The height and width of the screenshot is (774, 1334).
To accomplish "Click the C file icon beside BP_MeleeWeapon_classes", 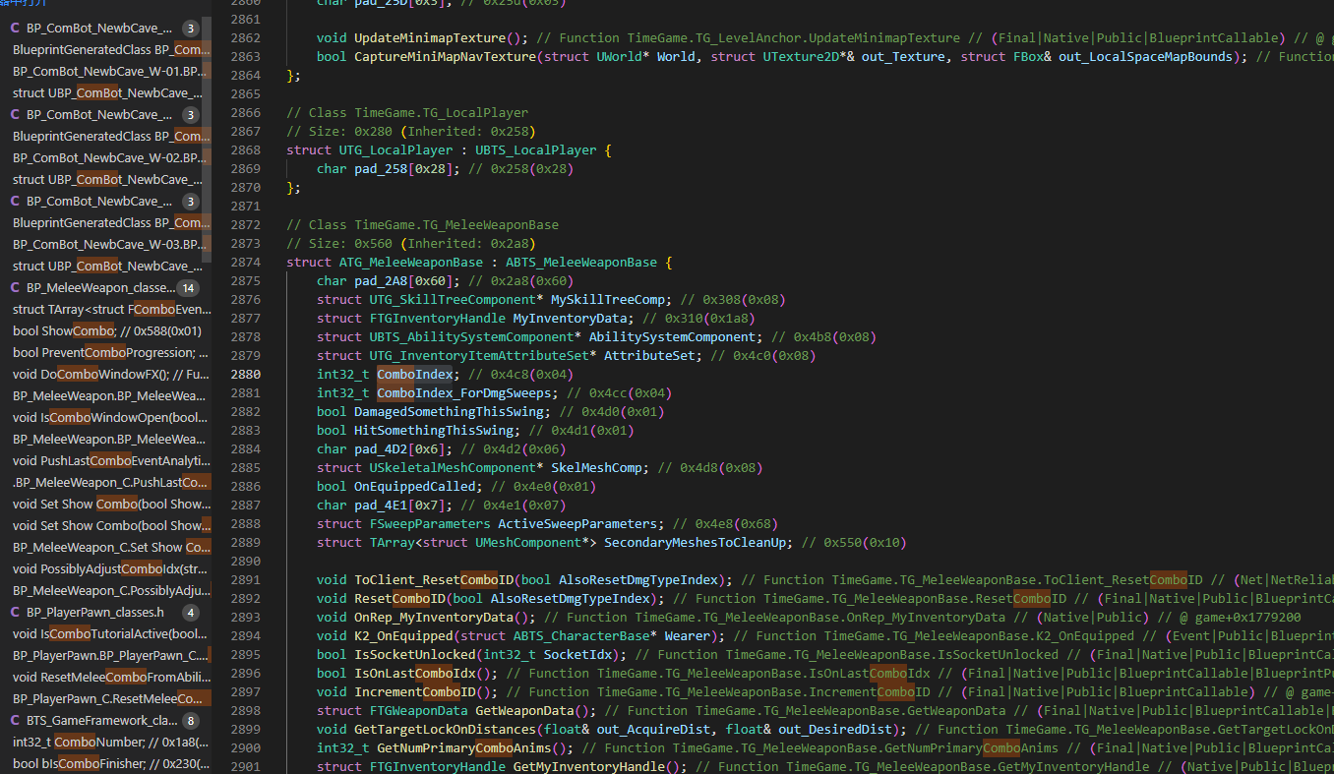I will tap(15, 288).
